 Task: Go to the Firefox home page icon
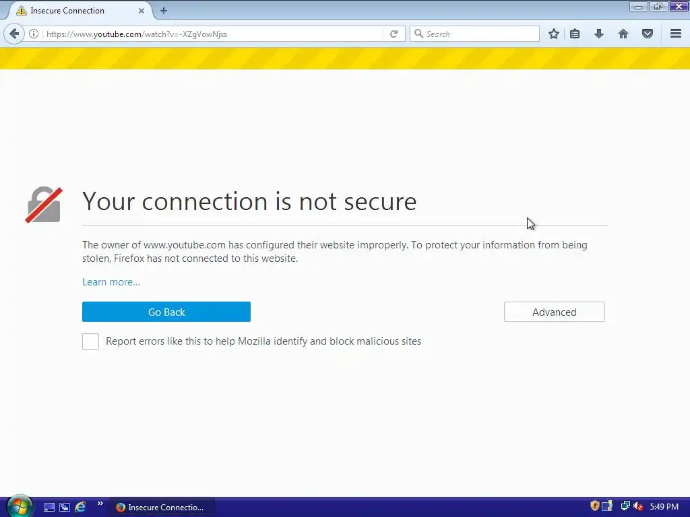pyautogui.click(x=623, y=34)
